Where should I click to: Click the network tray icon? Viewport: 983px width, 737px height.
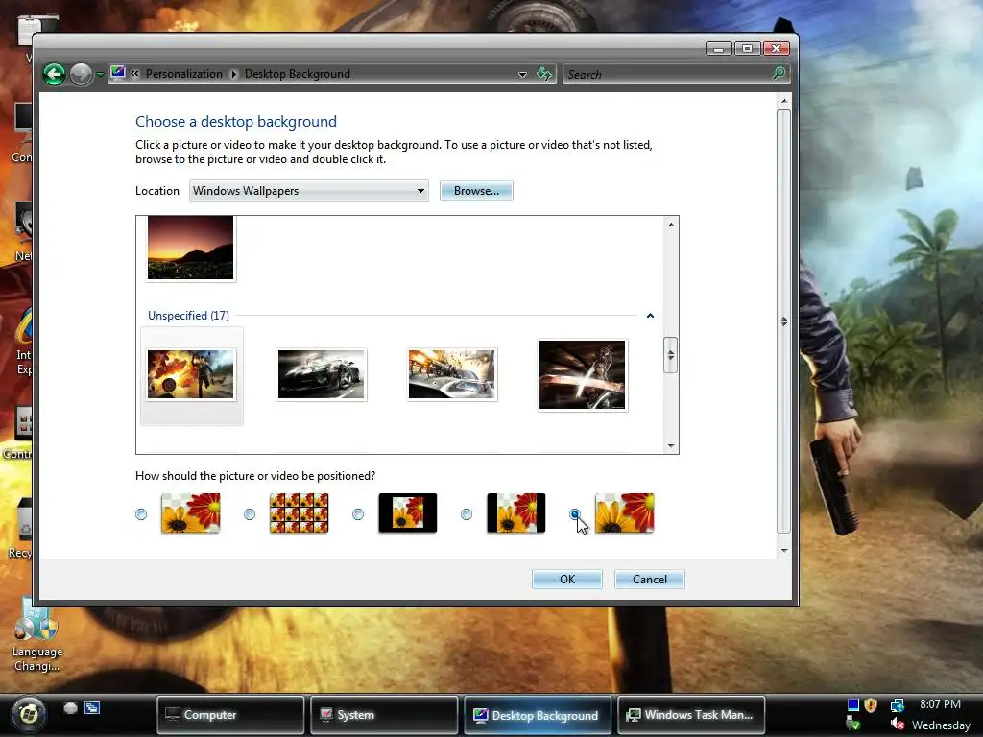tap(898, 705)
